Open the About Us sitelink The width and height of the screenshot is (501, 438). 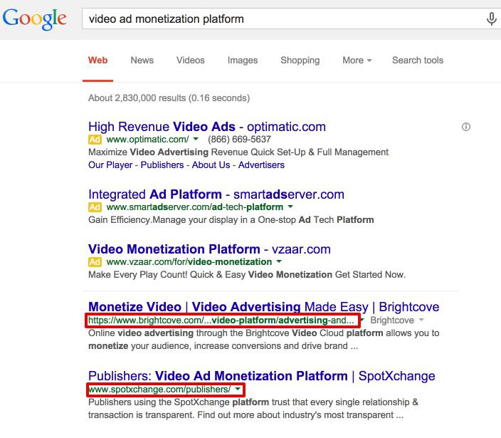[211, 165]
